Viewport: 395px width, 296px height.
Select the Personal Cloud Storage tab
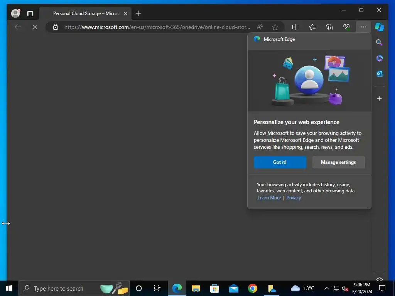tap(86, 13)
